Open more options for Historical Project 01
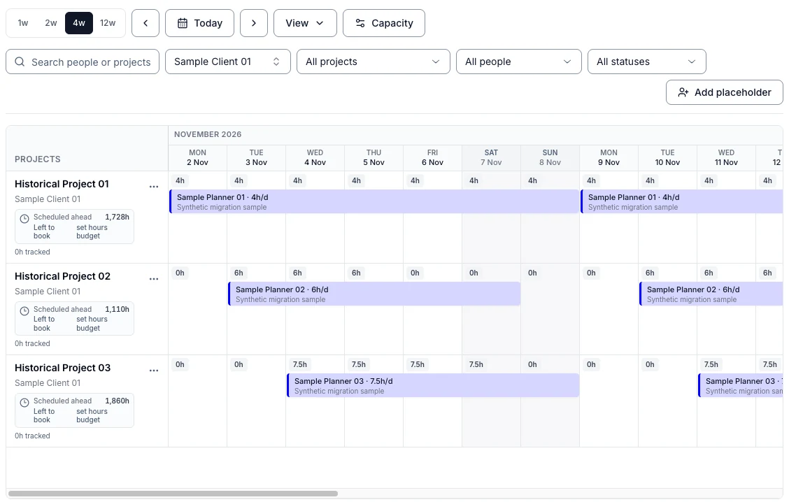Image resolution: width=789 pixels, height=502 pixels. (154, 187)
